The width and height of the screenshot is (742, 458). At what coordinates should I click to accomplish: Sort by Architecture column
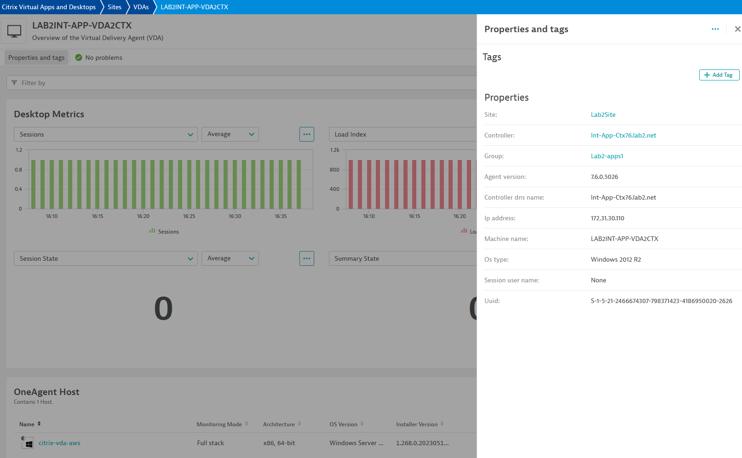[282, 424]
